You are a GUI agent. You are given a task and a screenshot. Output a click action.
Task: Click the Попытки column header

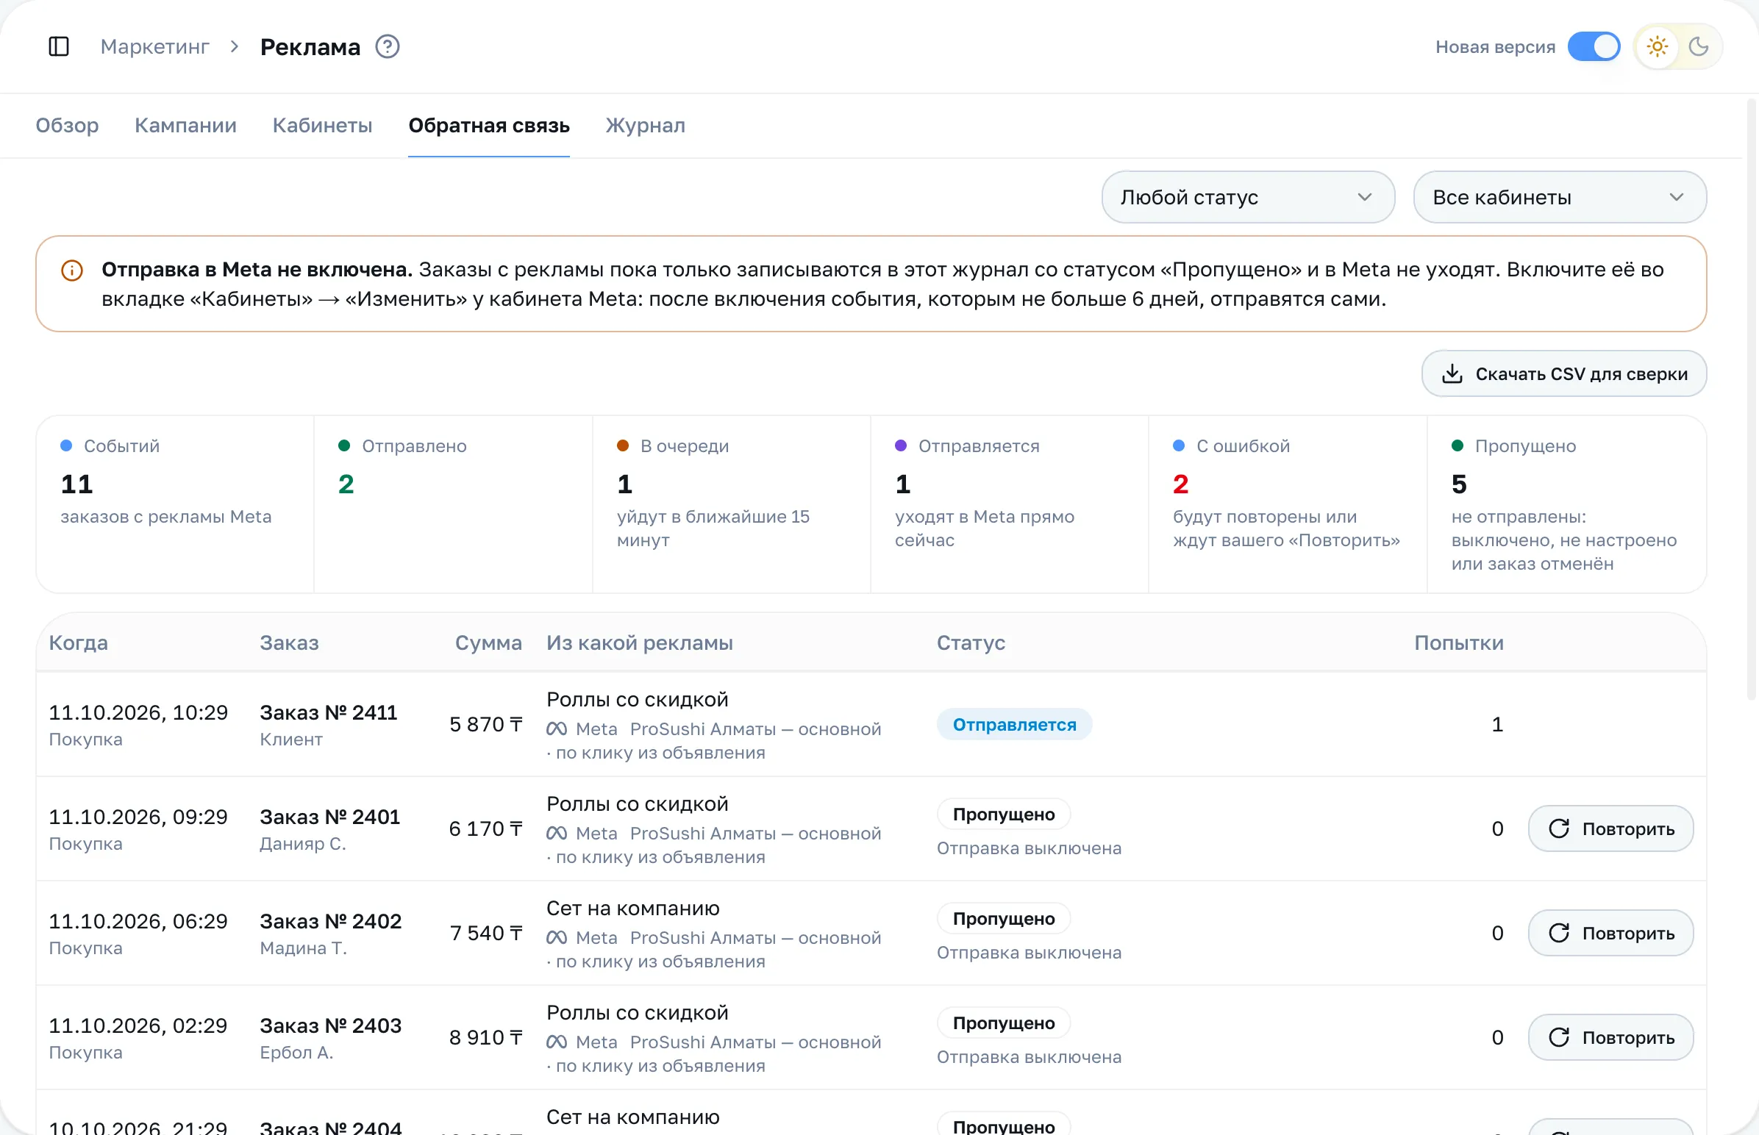tap(1458, 642)
